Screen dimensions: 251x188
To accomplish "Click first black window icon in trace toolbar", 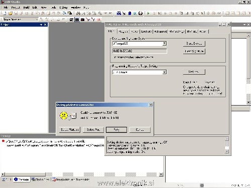I will point(71,20).
